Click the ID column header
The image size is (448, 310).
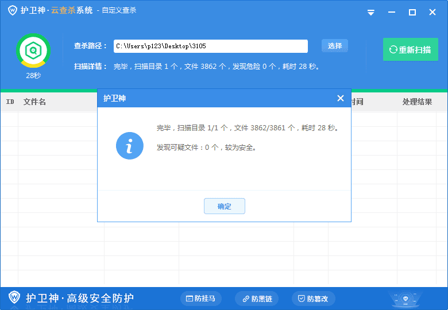tap(10, 102)
